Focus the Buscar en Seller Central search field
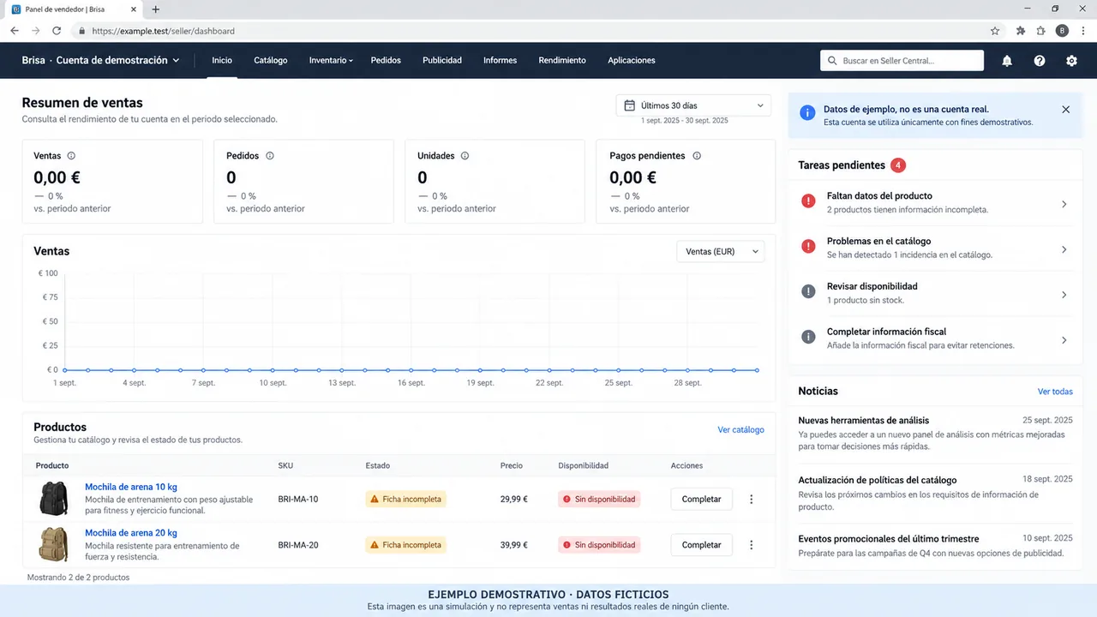The image size is (1097, 617). [x=902, y=61]
